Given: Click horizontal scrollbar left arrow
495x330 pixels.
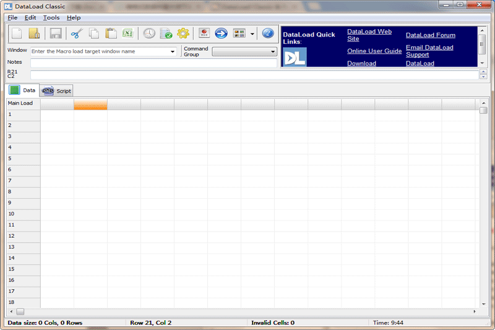Looking at the screenshot, I should coord(11,311).
